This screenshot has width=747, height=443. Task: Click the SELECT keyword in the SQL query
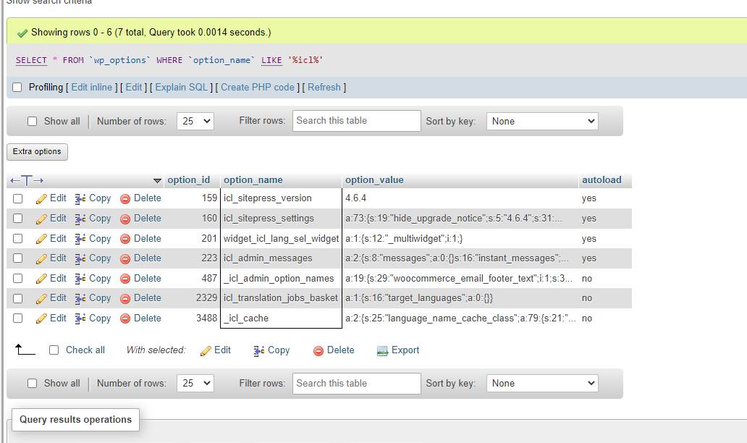(31, 60)
